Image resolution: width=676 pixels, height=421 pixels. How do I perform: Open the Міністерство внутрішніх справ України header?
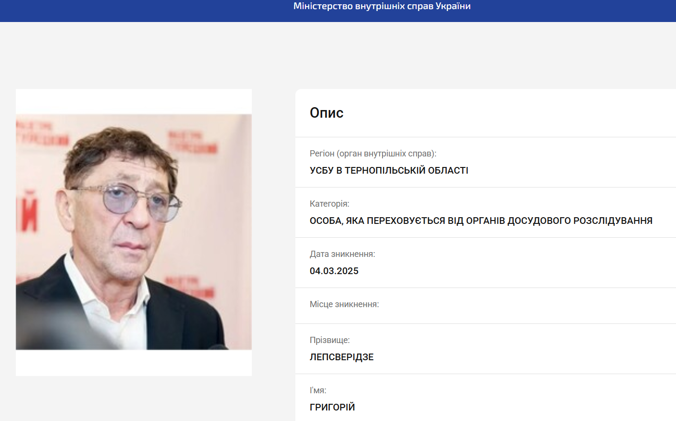[x=382, y=6]
